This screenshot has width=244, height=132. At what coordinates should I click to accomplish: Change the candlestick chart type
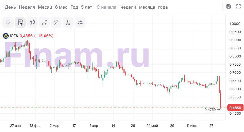tap(32, 22)
